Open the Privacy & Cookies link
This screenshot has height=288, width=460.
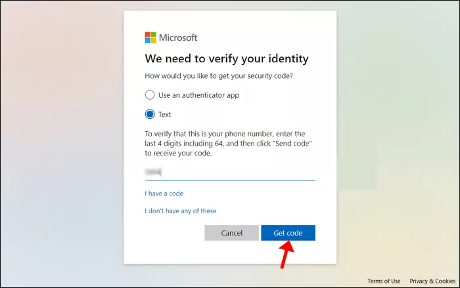pos(432,281)
